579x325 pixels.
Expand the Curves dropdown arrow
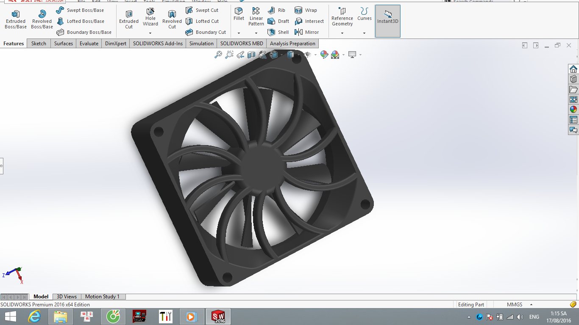364,33
